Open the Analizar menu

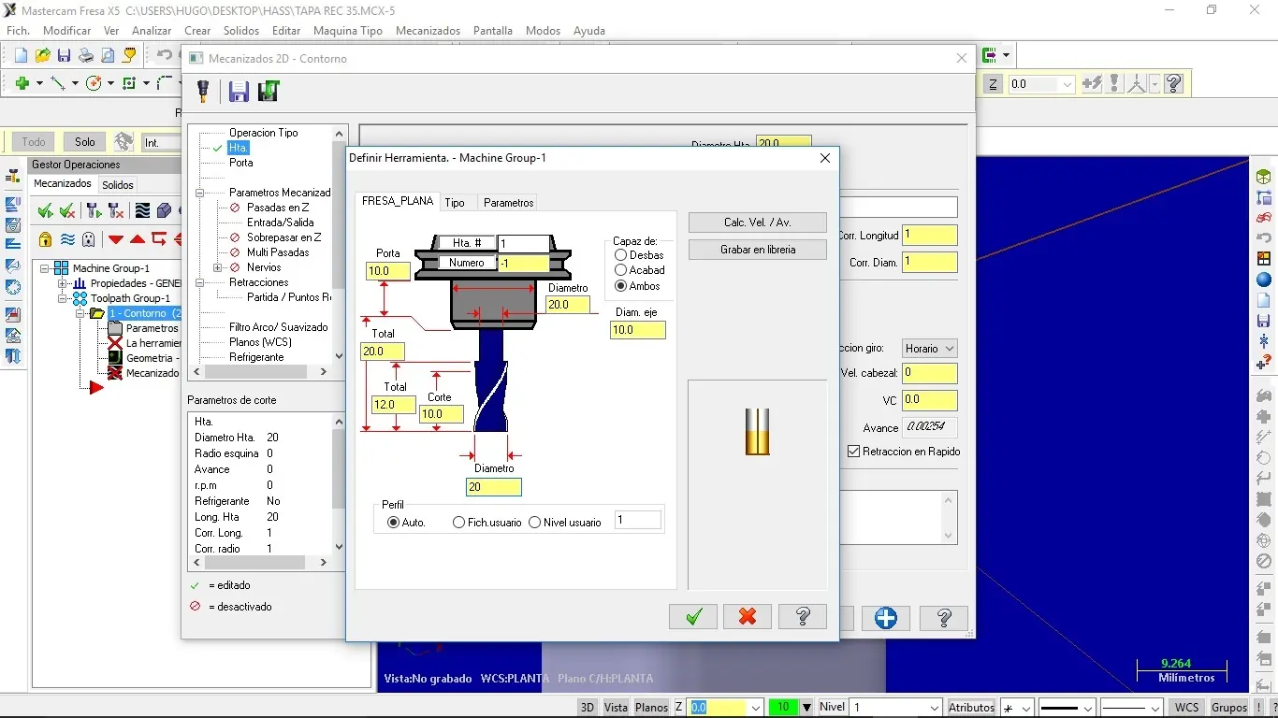click(152, 31)
